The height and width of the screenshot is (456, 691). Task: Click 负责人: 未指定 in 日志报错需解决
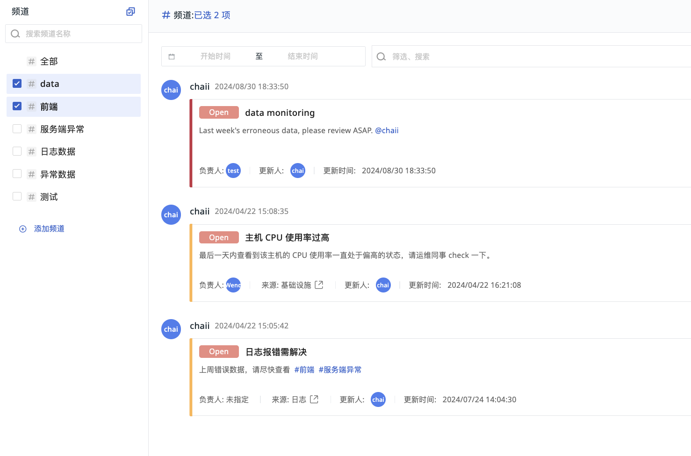coord(224,399)
